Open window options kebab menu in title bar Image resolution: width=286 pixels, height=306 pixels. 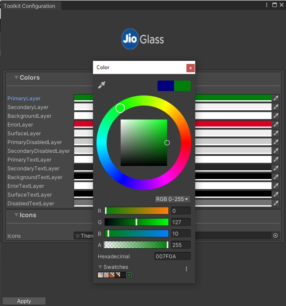pos(267,5)
